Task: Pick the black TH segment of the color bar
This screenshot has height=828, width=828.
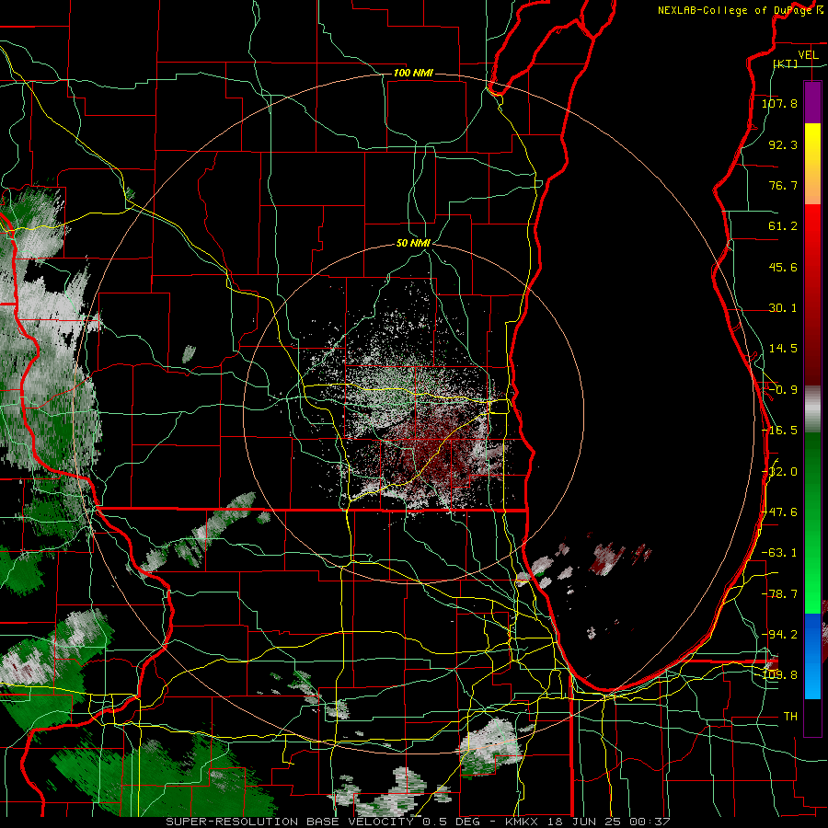Action: [x=812, y=717]
